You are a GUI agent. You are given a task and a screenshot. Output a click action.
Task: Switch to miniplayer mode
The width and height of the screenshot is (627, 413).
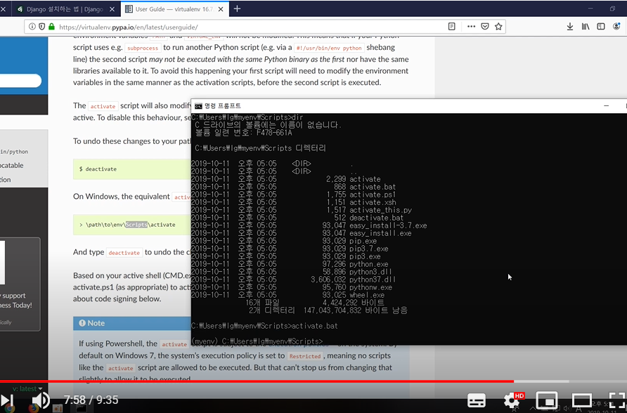547,400
